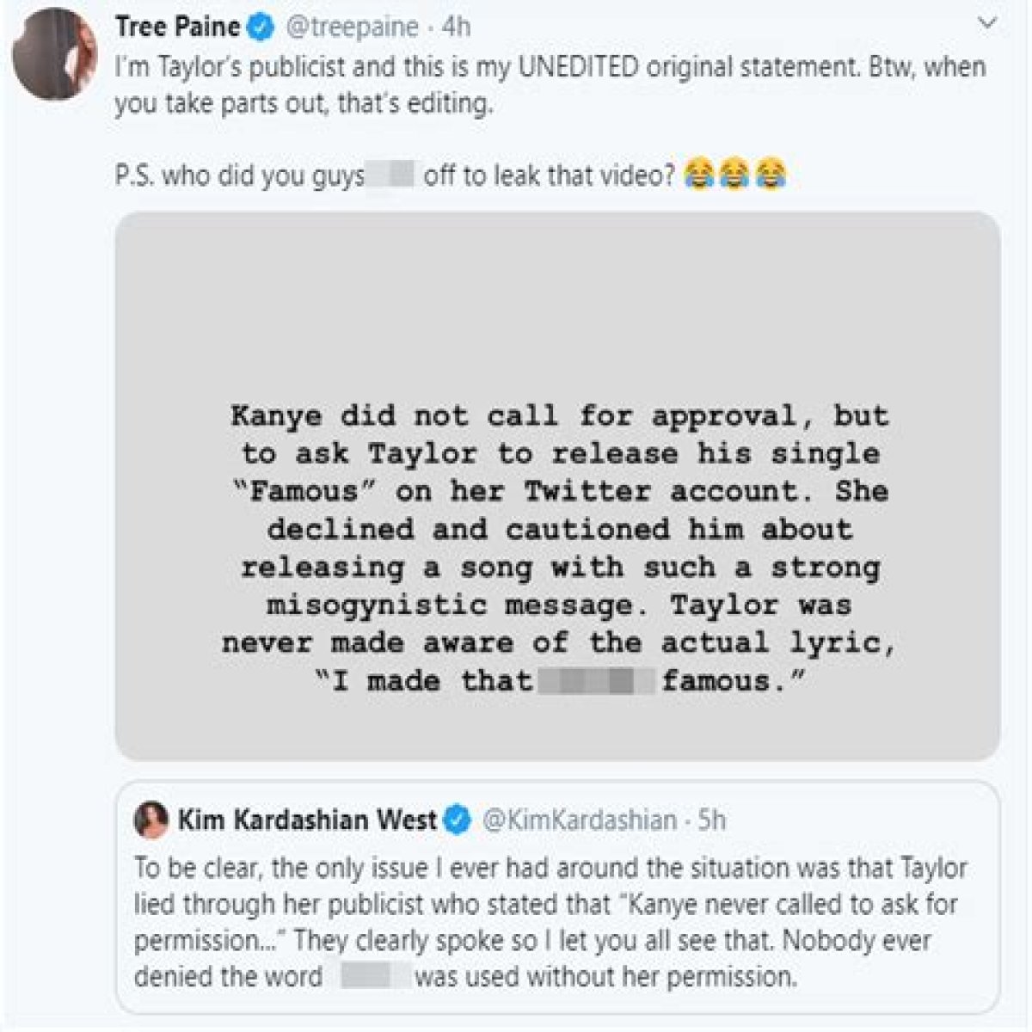This screenshot has height=1032, width=1032.
Task: Visit the @treepaine handle link
Action: (353, 28)
